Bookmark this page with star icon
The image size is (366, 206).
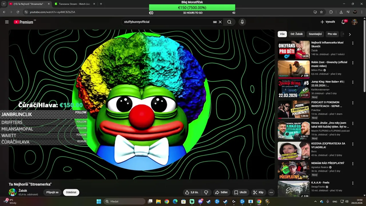(x=321, y=12)
